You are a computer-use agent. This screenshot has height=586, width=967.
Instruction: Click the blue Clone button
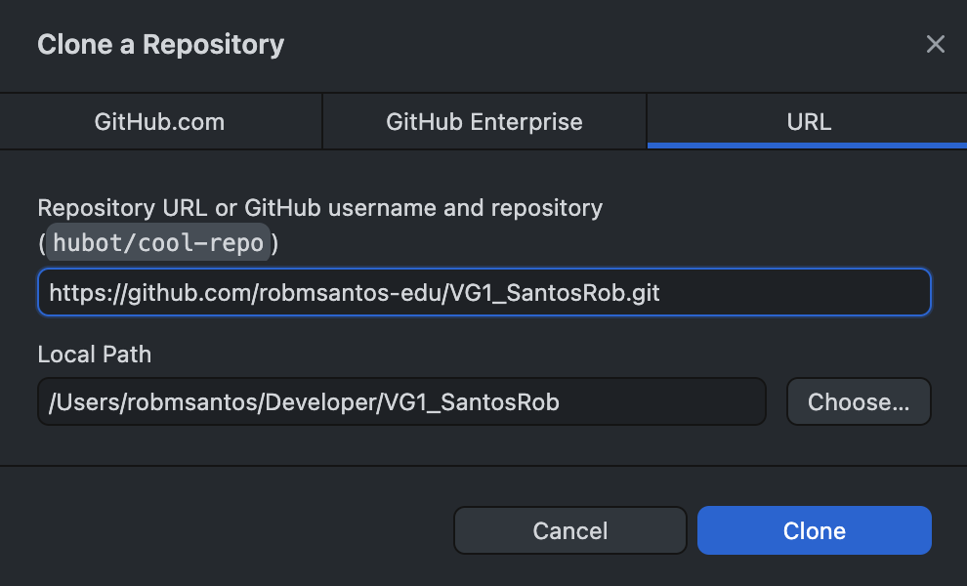[815, 530]
